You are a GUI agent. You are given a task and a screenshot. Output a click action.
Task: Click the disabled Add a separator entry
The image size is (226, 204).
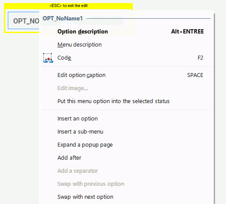coord(126,171)
